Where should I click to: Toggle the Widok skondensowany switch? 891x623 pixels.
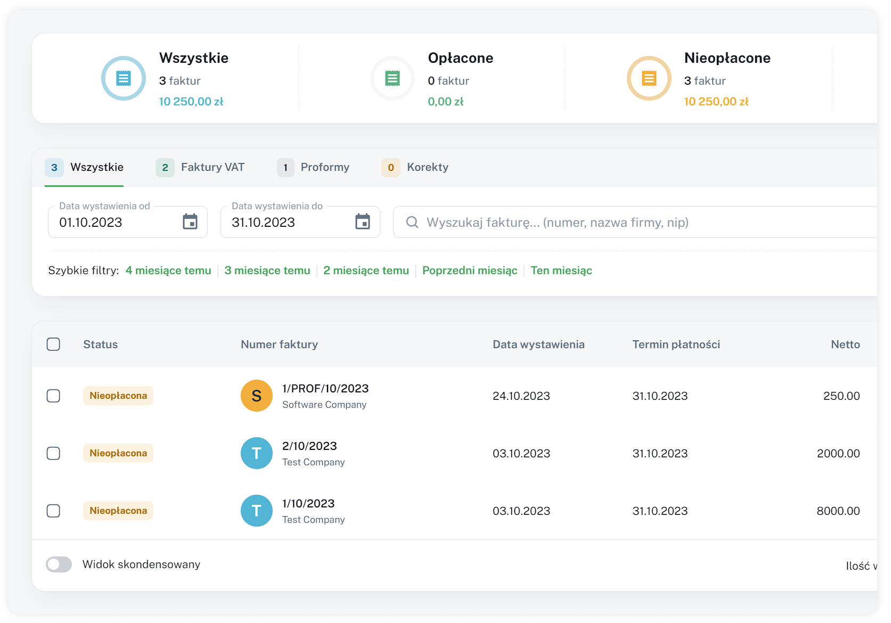tap(59, 564)
